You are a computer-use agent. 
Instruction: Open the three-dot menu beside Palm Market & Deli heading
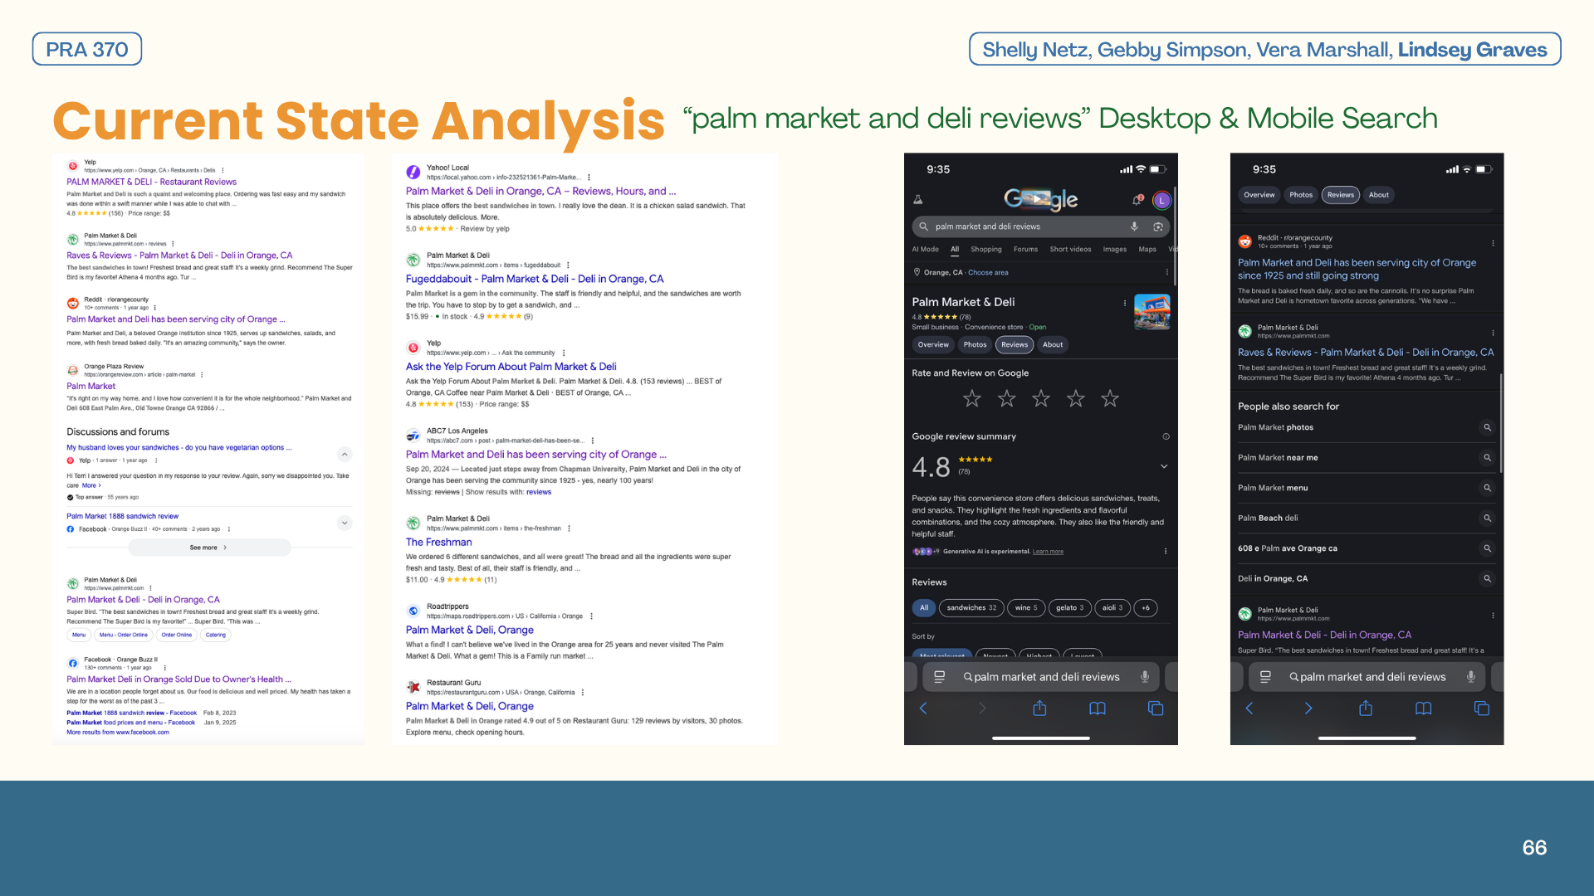click(1125, 303)
